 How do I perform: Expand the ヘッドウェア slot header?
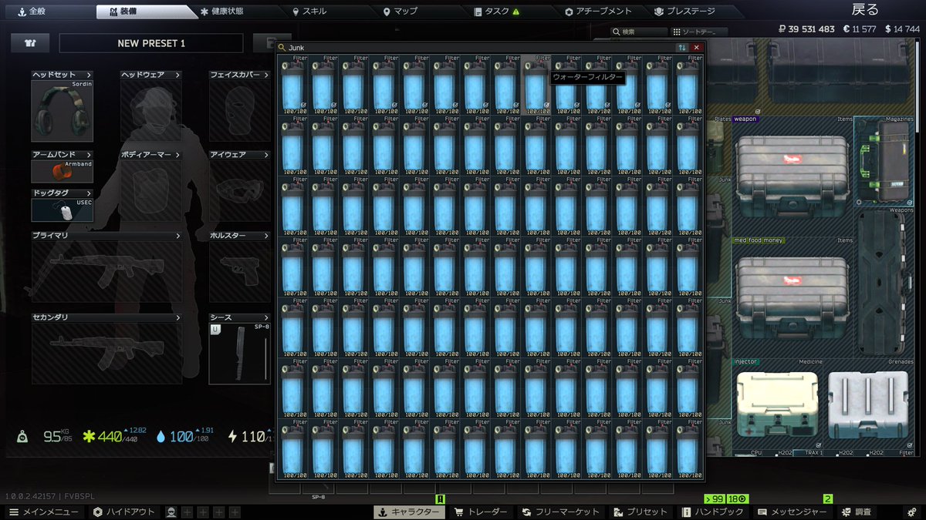pos(151,75)
